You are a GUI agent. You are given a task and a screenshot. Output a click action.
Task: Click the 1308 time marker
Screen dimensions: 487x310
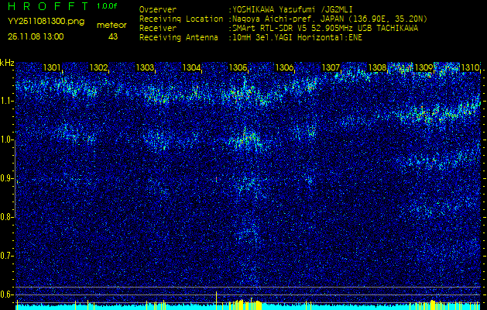[378, 68]
